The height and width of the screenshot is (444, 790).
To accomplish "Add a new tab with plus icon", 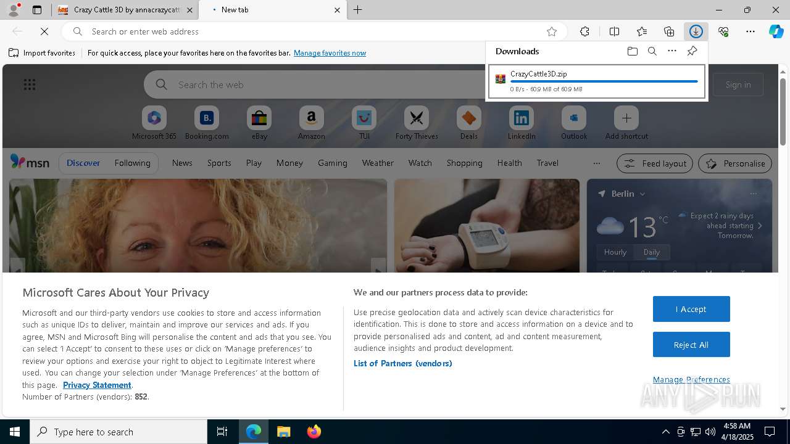I will [357, 10].
